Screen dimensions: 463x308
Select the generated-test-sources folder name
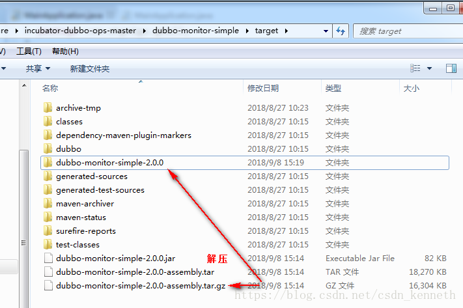coord(100,190)
